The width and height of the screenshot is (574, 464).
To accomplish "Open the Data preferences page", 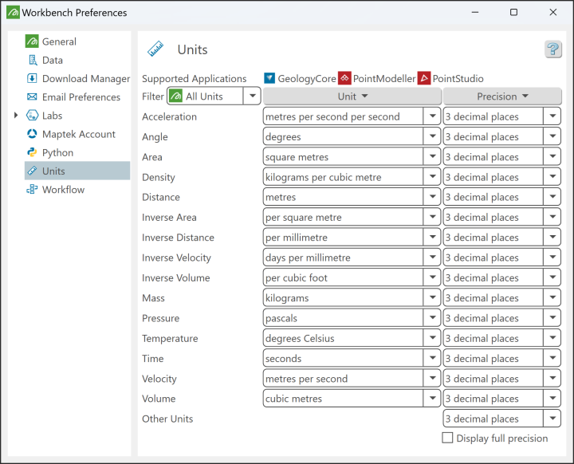I will point(53,60).
